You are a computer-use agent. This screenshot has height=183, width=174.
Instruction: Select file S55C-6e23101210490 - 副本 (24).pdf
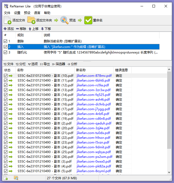(46, 147)
